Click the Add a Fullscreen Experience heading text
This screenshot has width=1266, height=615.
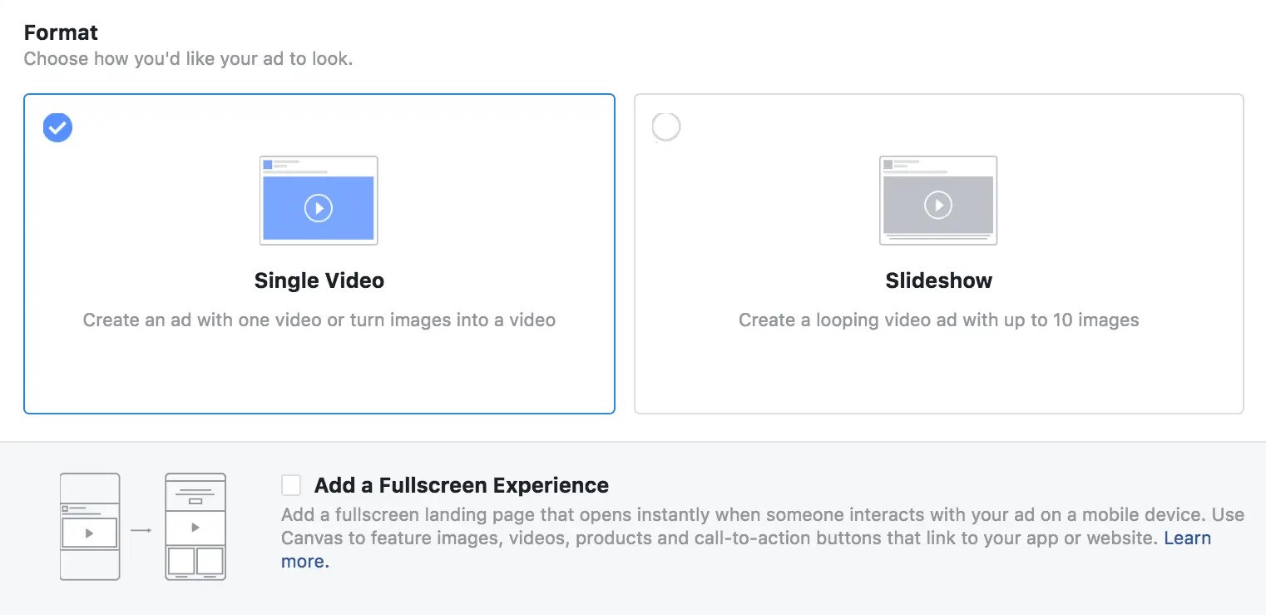[461, 484]
